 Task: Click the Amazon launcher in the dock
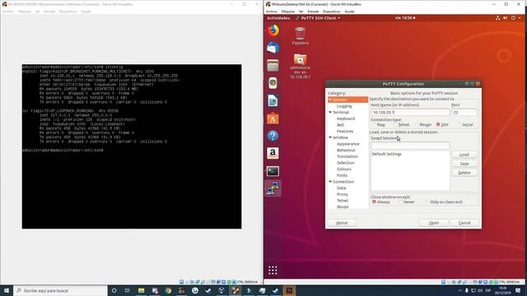(x=273, y=154)
